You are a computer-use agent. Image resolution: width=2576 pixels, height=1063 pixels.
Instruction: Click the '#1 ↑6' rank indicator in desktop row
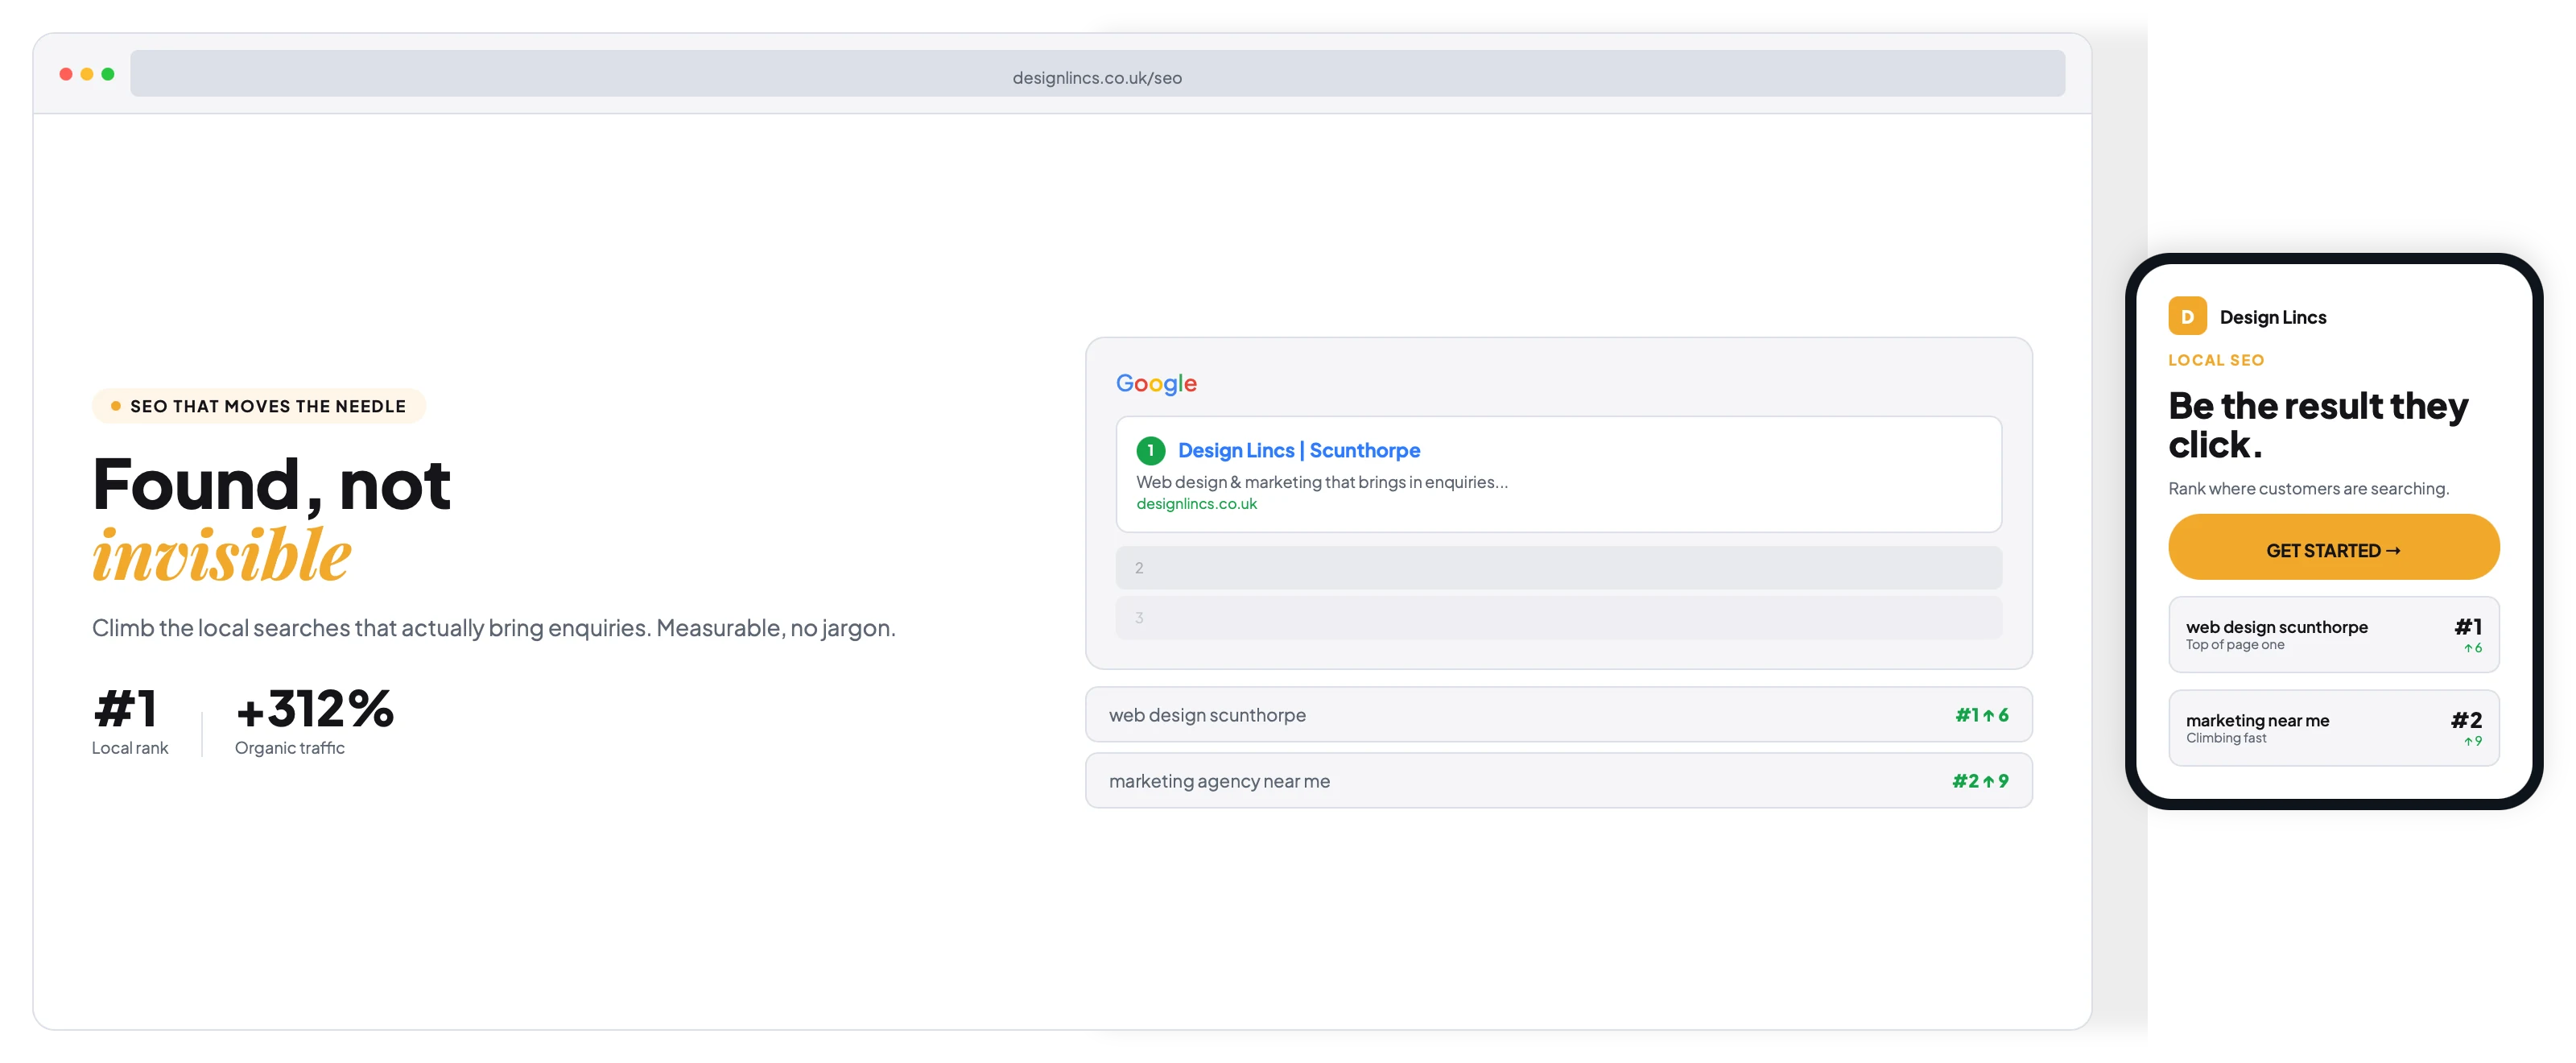1982,715
